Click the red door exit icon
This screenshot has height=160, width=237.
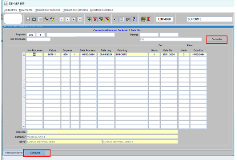(x=149, y=19)
